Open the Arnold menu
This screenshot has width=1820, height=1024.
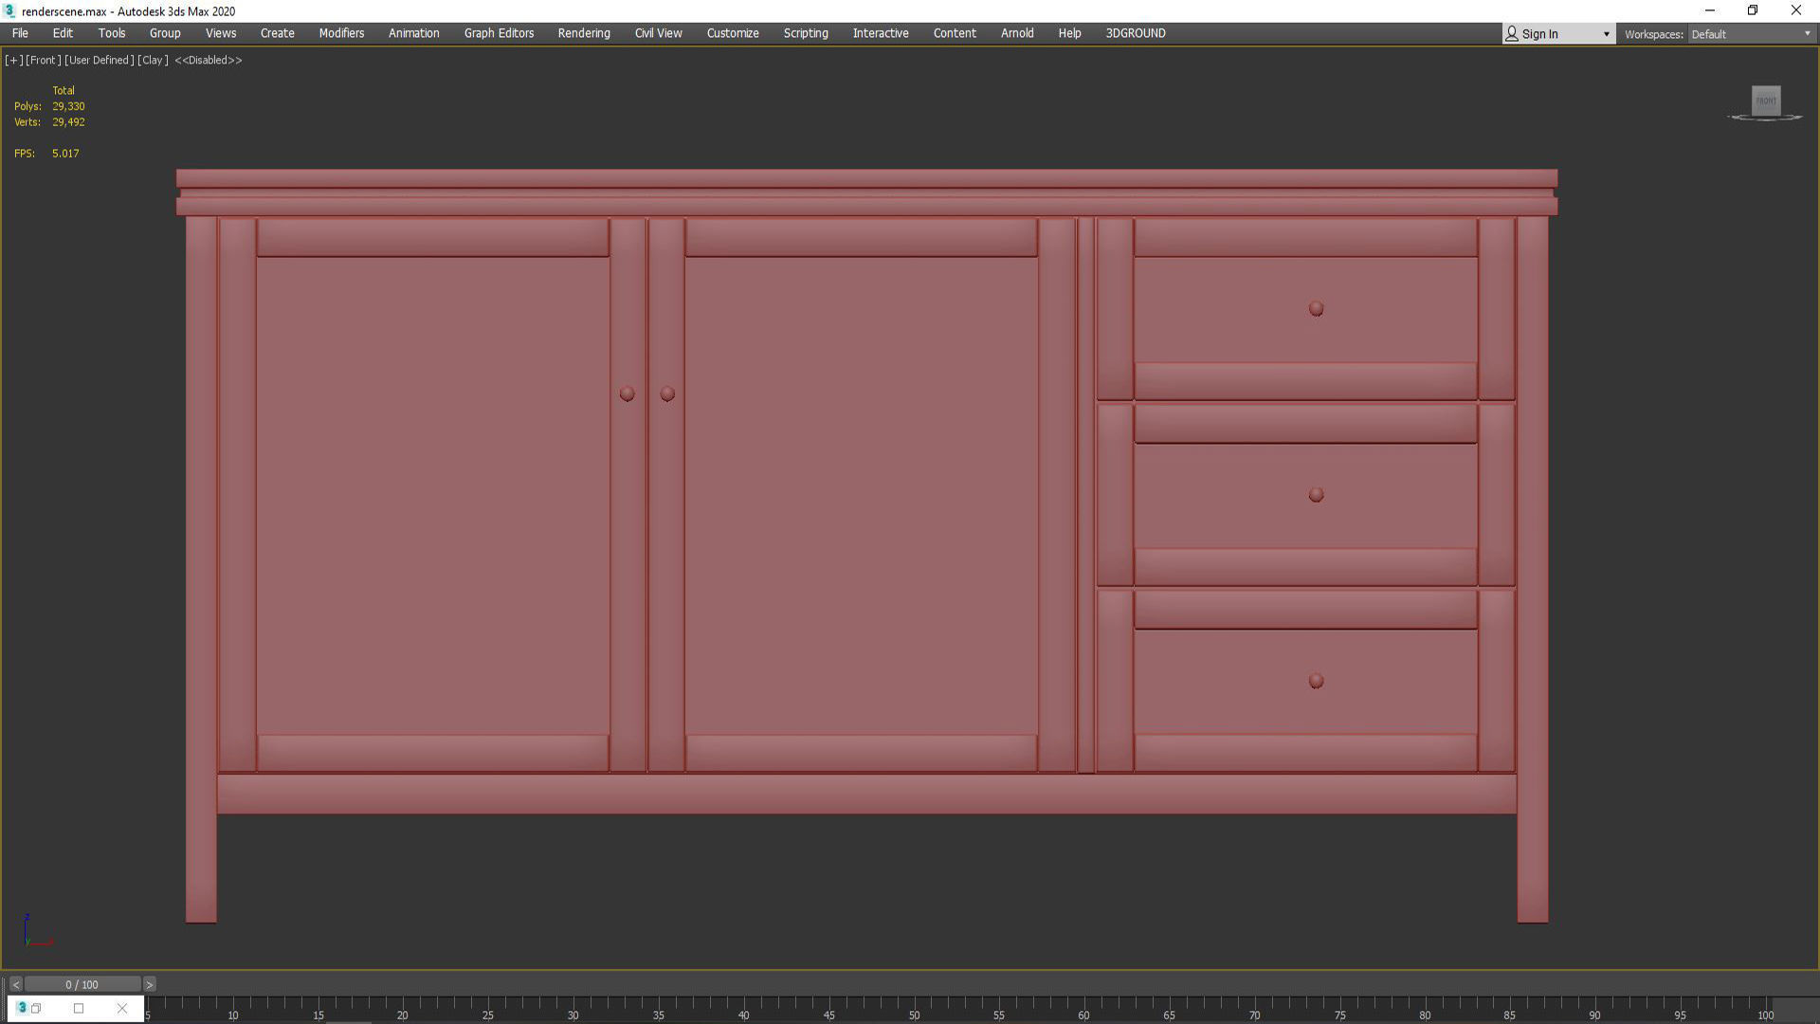pos(1017,33)
